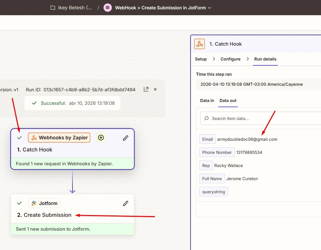321x250 pixels.
Task: Click the check mark on Catch Hook step
Action: coord(19,138)
